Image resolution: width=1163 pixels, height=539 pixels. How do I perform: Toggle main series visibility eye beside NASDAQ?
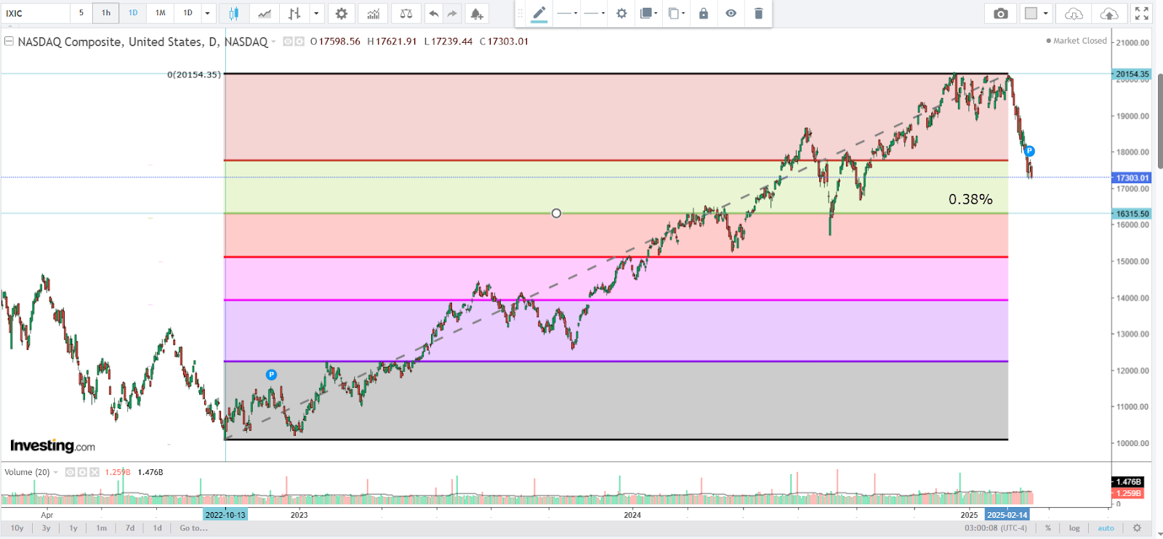288,41
